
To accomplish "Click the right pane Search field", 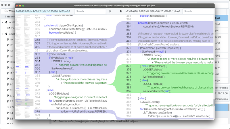I will [x=198, y=11].
